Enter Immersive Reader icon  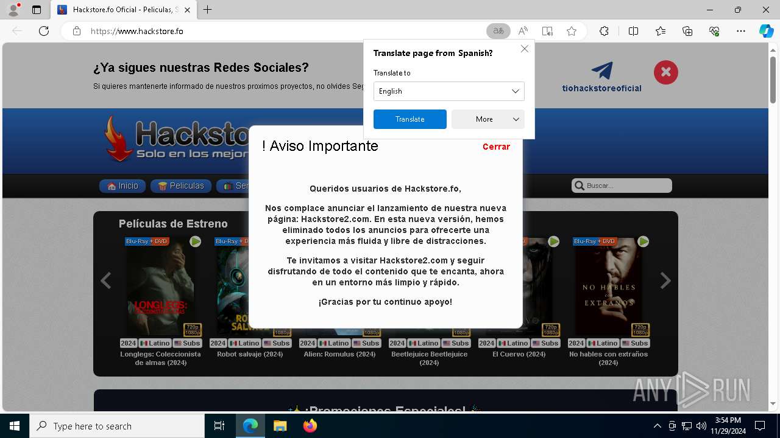pyautogui.click(x=547, y=31)
